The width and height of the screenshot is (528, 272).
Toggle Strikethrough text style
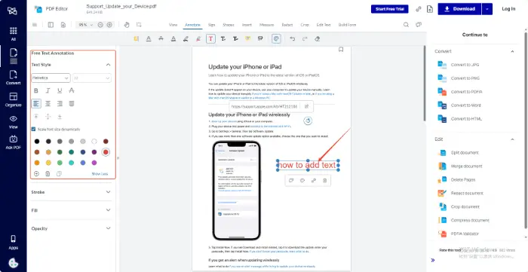coord(72,90)
